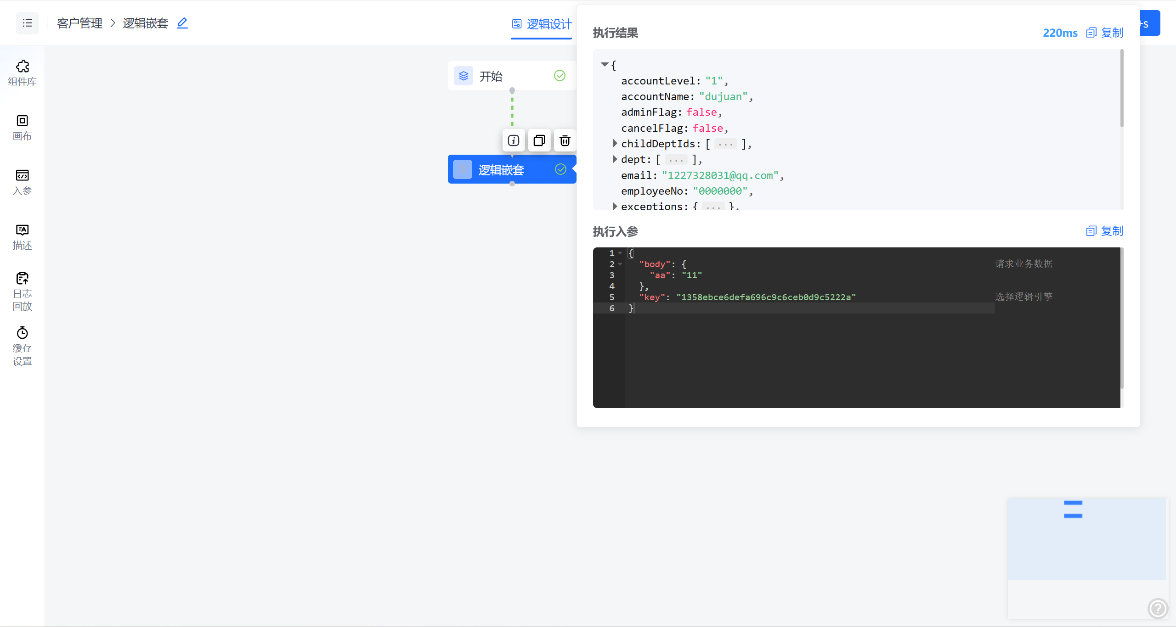Click the pencil edit name icon

(x=182, y=23)
